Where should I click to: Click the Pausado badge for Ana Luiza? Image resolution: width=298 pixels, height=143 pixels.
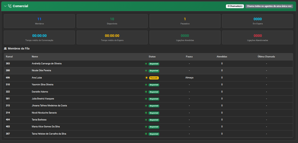point(154,78)
